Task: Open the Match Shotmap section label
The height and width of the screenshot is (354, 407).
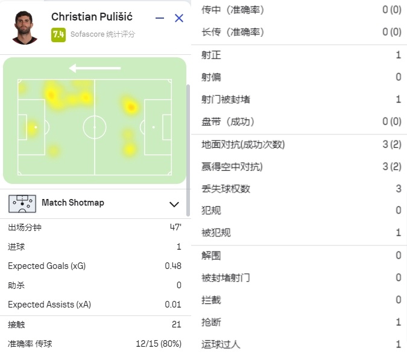Action: tap(73, 203)
